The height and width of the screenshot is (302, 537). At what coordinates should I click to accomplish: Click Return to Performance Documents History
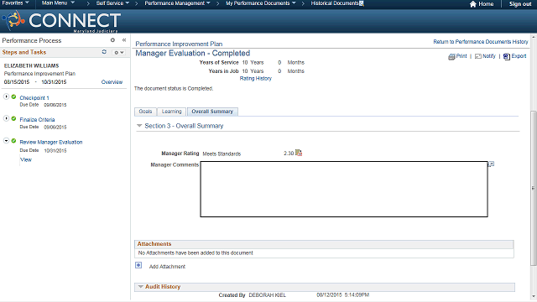tap(481, 42)
